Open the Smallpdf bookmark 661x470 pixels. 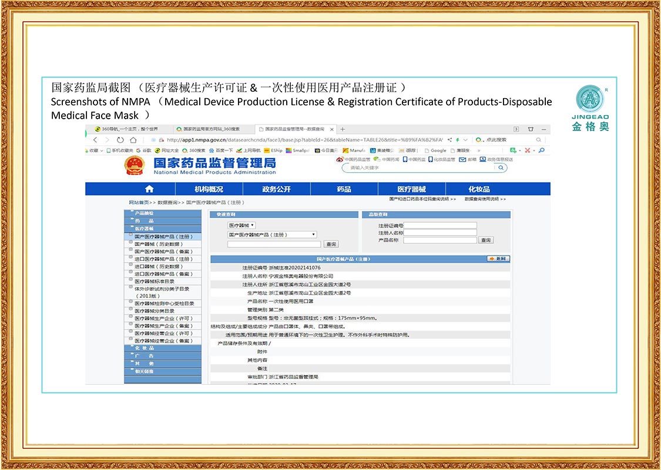coord(298,150)
